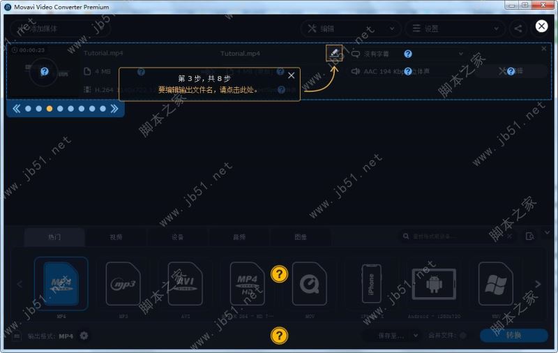This screenshot has width=558, height=353.
Task: Open hint over the AAC audio track
Action: [x=408, y=72]
